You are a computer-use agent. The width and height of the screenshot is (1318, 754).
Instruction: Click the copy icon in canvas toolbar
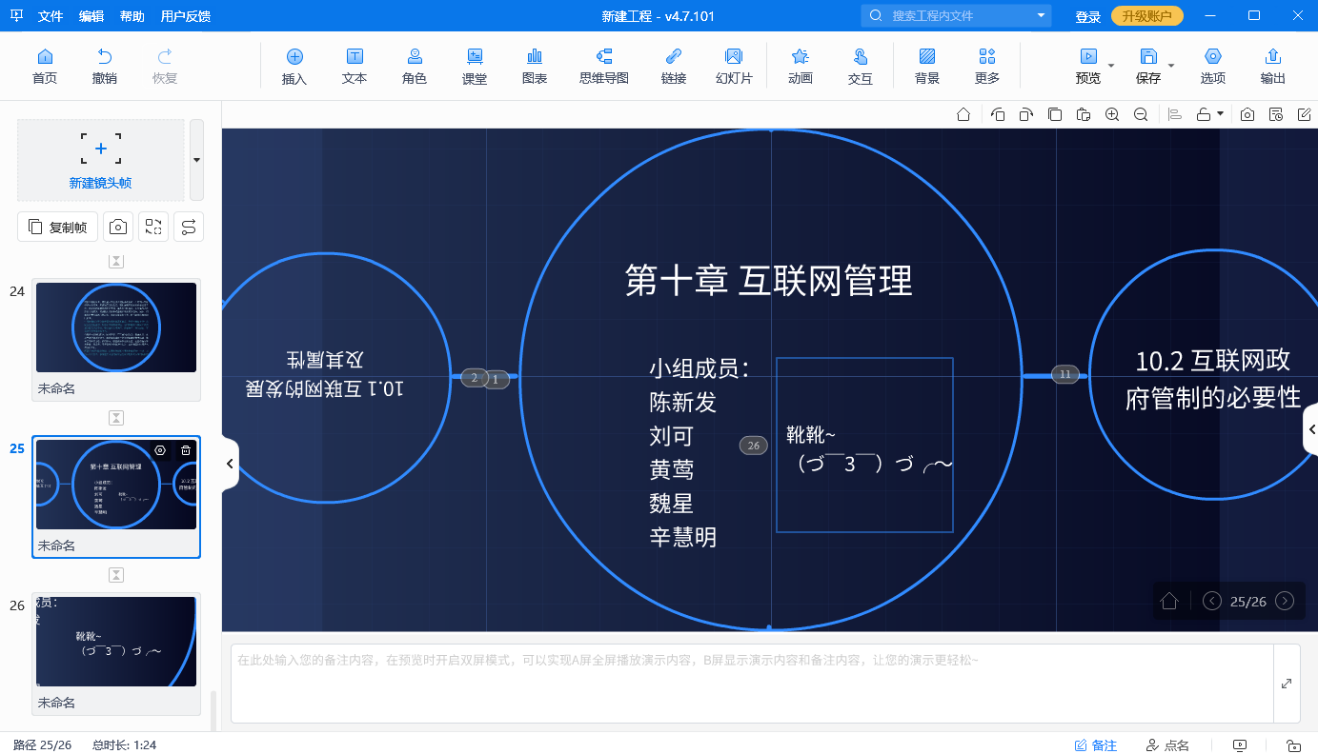[x=1055, y=114]
